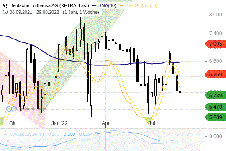
Task: Click the SMA(40) blue color marker
Action: [x=94, y=6]
